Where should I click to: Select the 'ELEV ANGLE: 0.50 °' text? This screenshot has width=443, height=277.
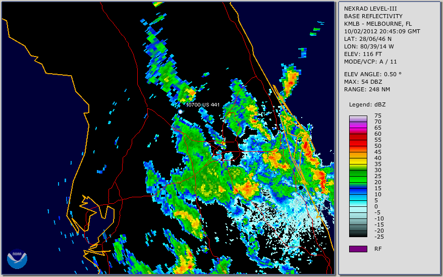[373, 74]
